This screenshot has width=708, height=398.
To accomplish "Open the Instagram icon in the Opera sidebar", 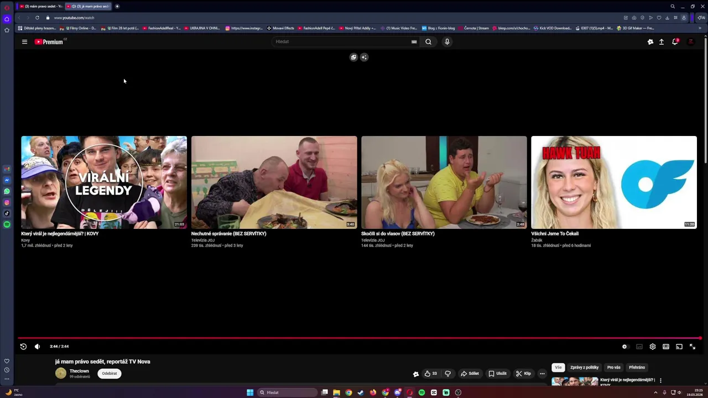I will 7,202.
